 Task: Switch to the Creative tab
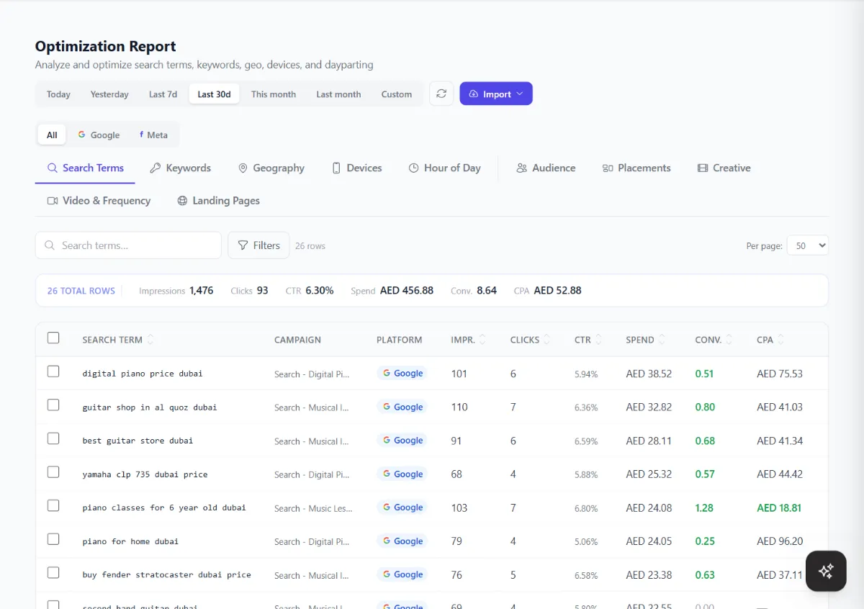[724, 168]
